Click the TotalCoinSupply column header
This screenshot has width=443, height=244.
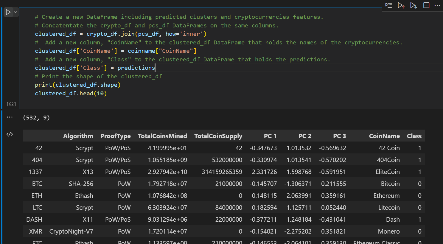pyautogui.click(x=218, y=136)
